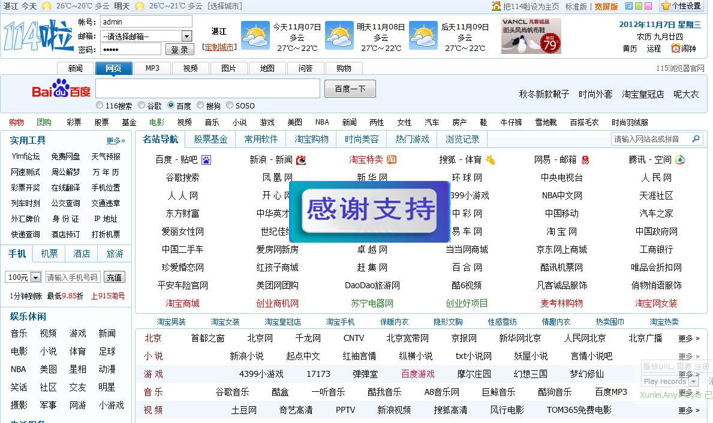The height and width of the screenshot is (423, 713).
Task: Click the 定制城市 link
Action: click(219, 47)
